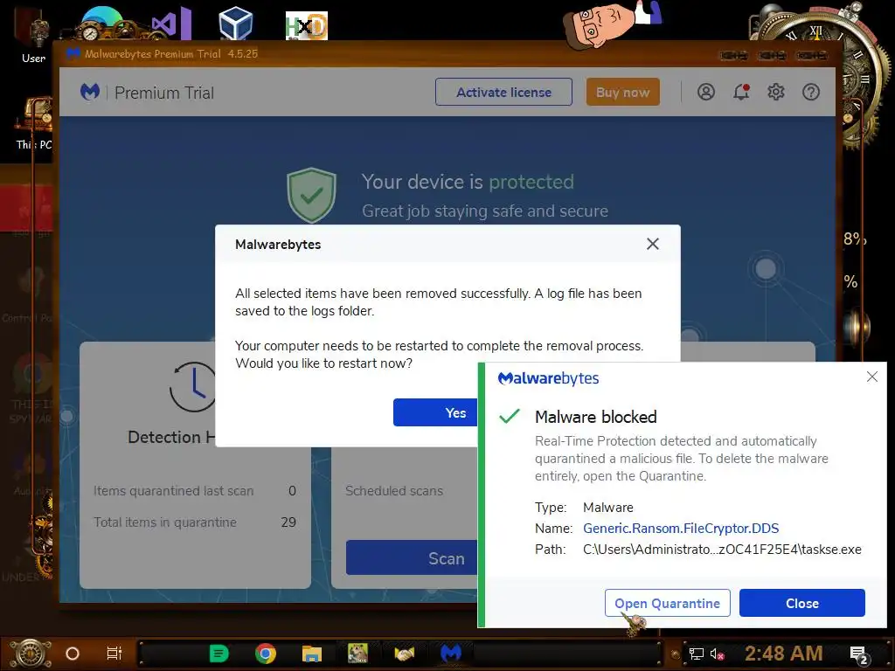This screenshot has height=671, width=895.
Task: Click the Scheduled scans label
Action: [394, 491]
